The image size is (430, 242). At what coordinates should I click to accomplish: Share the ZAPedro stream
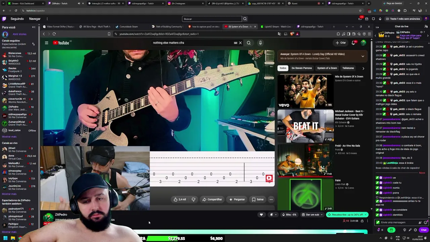362,221
